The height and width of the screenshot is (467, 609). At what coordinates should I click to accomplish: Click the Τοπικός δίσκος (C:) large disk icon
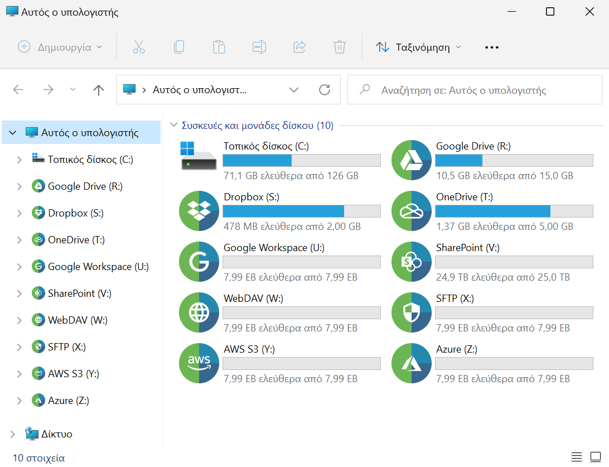click(199, 156)
